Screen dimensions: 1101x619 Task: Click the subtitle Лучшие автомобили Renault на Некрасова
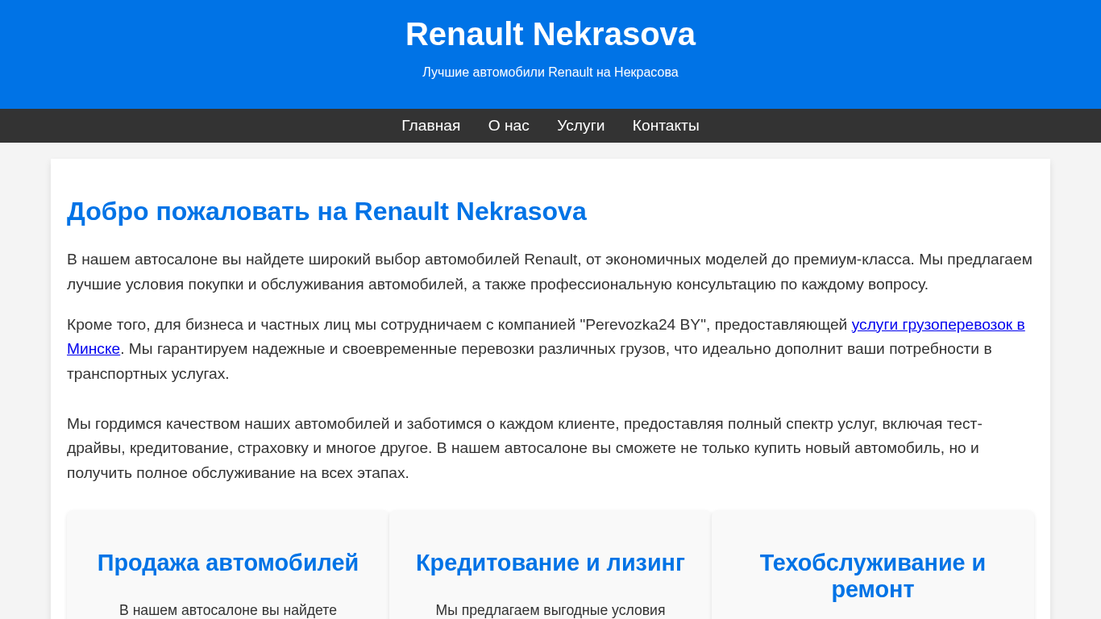tap(550, 73)
